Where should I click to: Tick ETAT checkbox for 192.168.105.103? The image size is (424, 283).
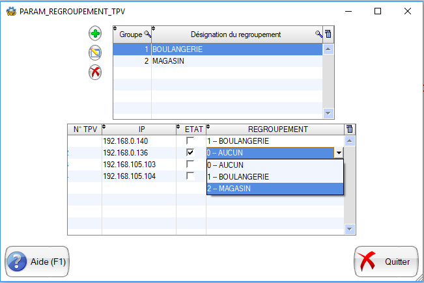(190, 164)
